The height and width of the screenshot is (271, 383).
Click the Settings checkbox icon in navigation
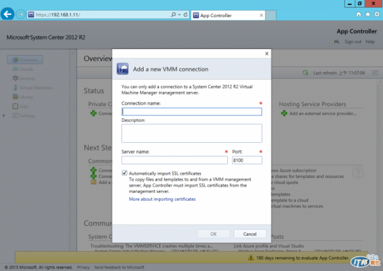tap(15, 115)
